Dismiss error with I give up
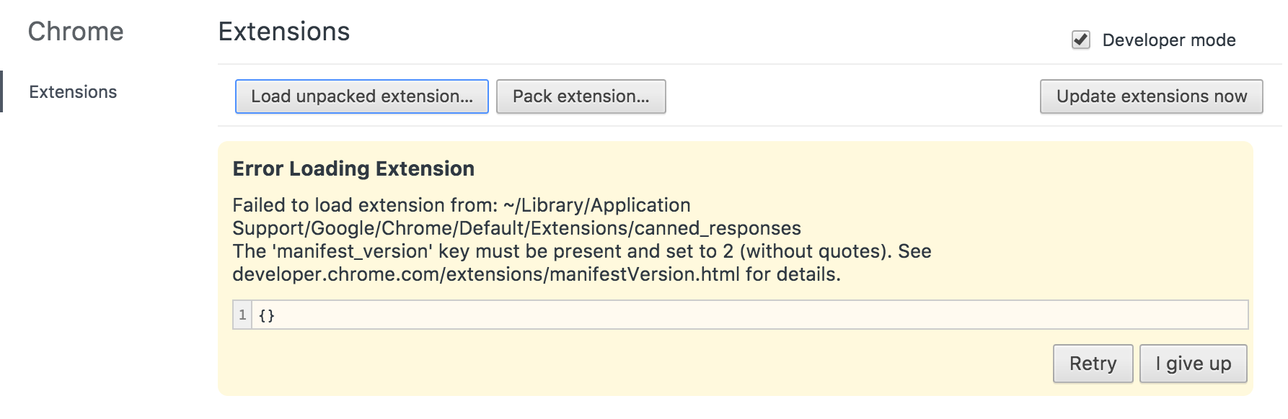The width and height of the screenshot is (1288, 419). click(1193, 364)
